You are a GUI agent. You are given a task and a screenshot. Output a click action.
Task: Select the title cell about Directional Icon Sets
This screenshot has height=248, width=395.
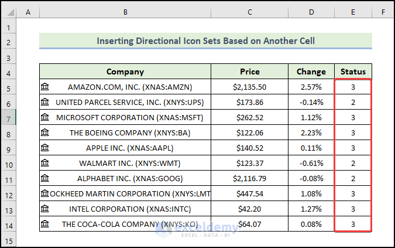[205, 41]
